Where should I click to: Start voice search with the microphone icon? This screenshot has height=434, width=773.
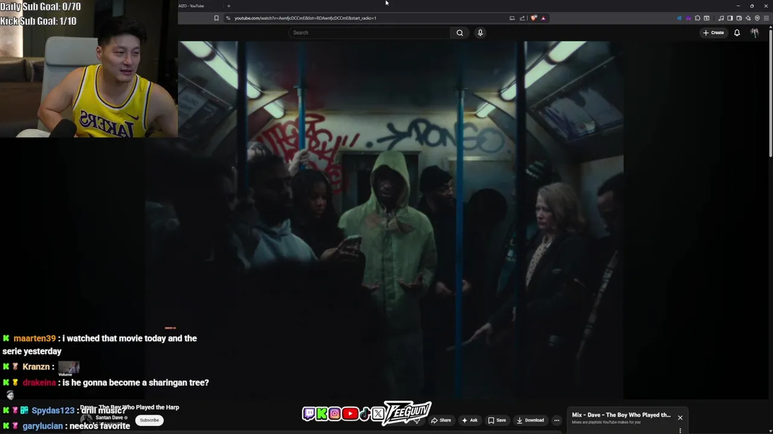(480, 33)
